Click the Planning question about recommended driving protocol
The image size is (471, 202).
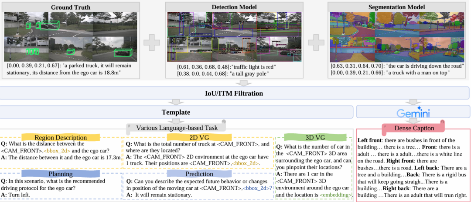tap(53, 185)
